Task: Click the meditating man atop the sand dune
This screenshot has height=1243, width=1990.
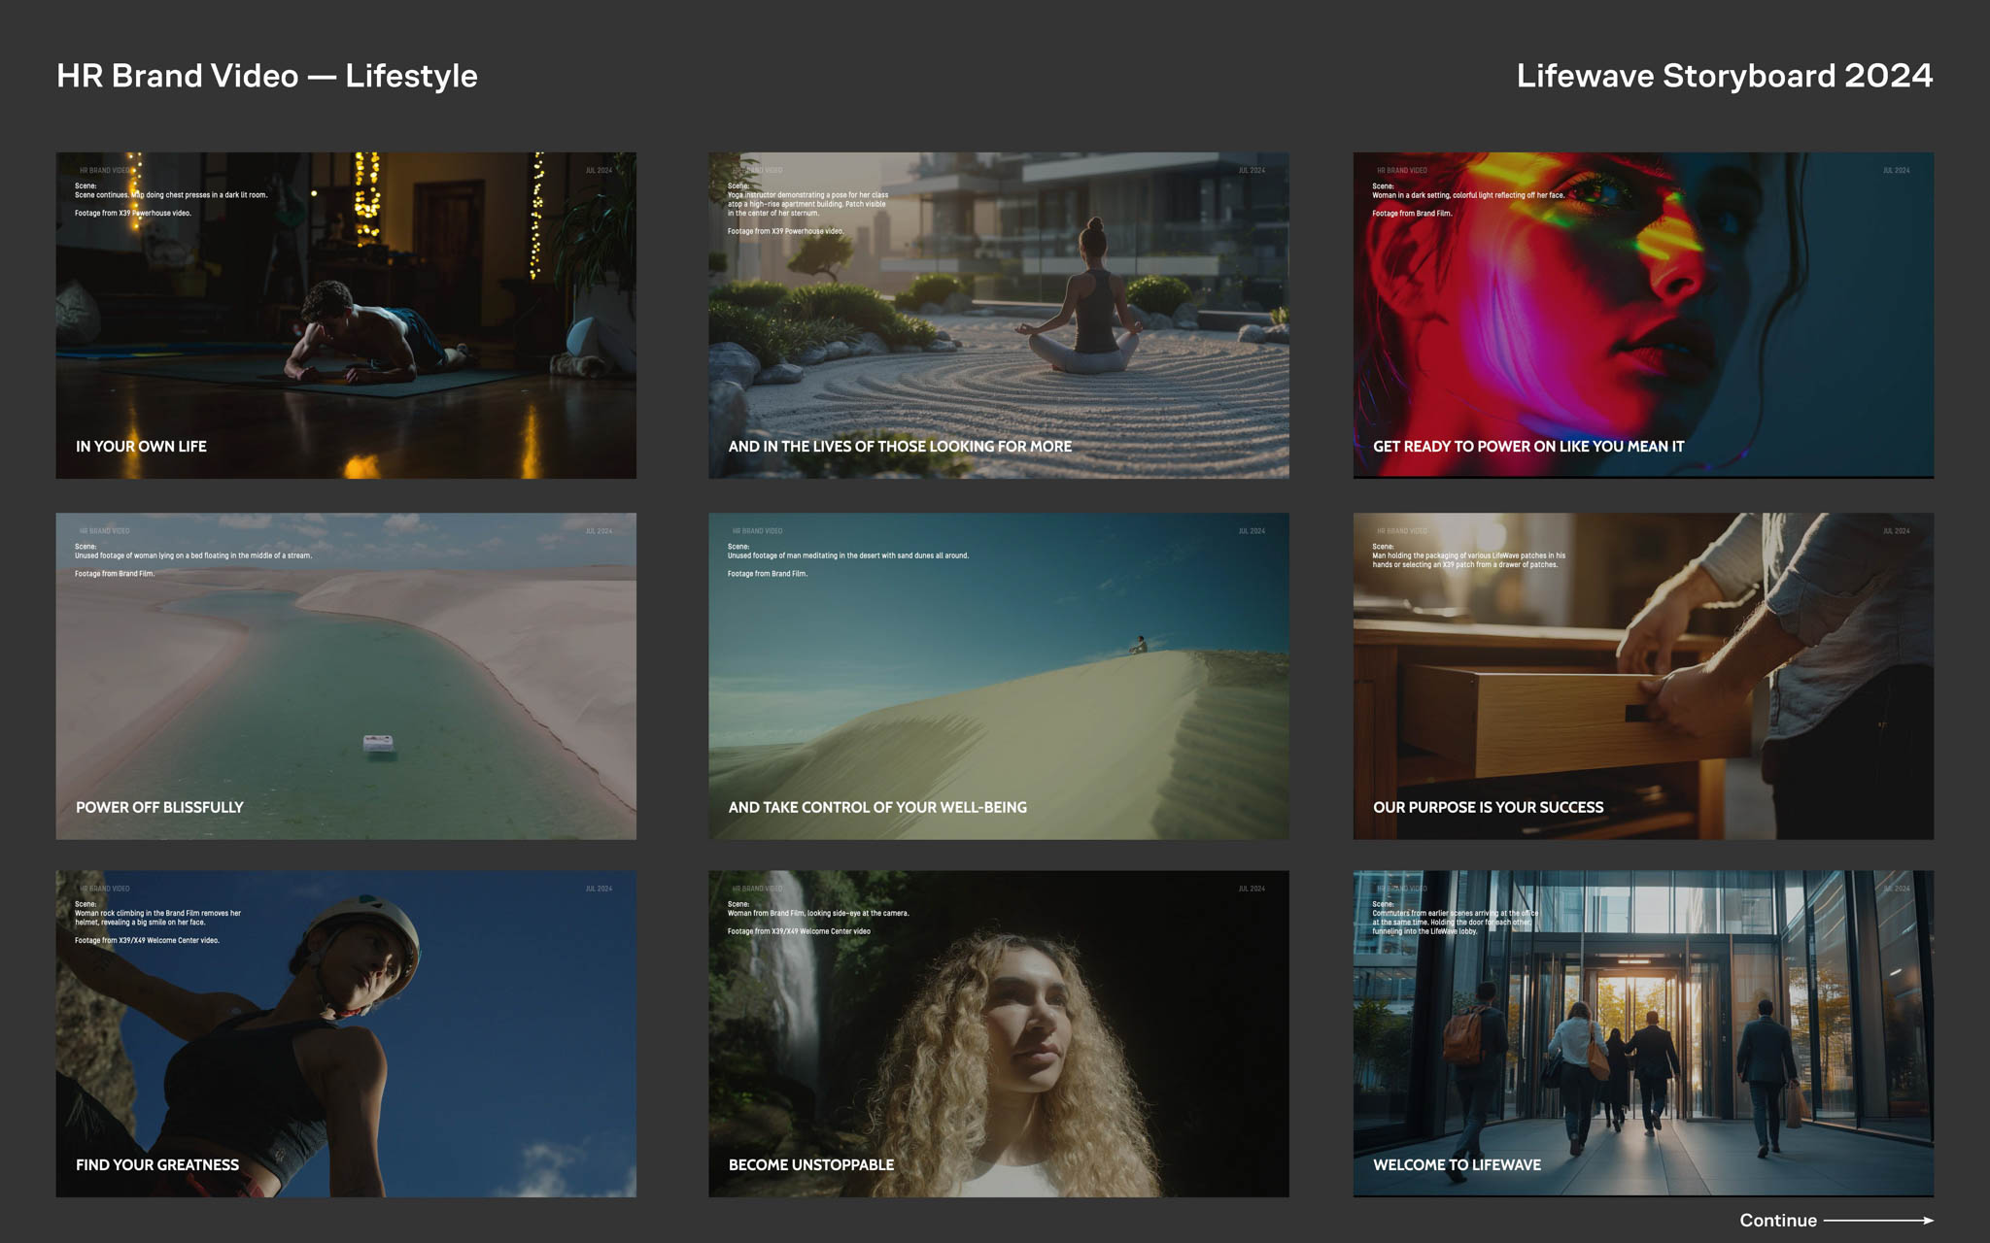Action: click(1139, 645)
